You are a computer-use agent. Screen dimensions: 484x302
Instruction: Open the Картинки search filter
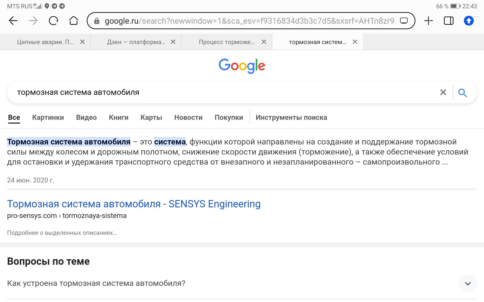coord(48,118)
